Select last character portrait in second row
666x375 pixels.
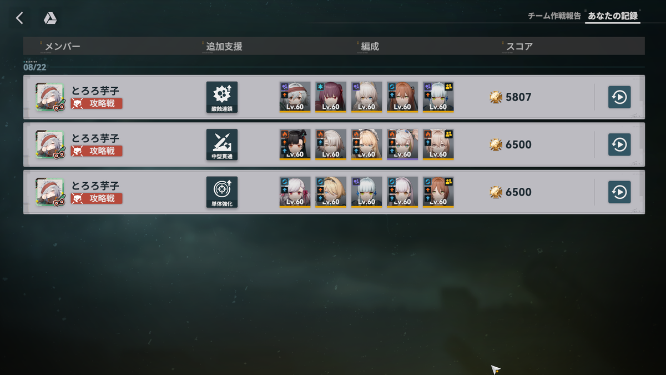(x=438, y=144)
